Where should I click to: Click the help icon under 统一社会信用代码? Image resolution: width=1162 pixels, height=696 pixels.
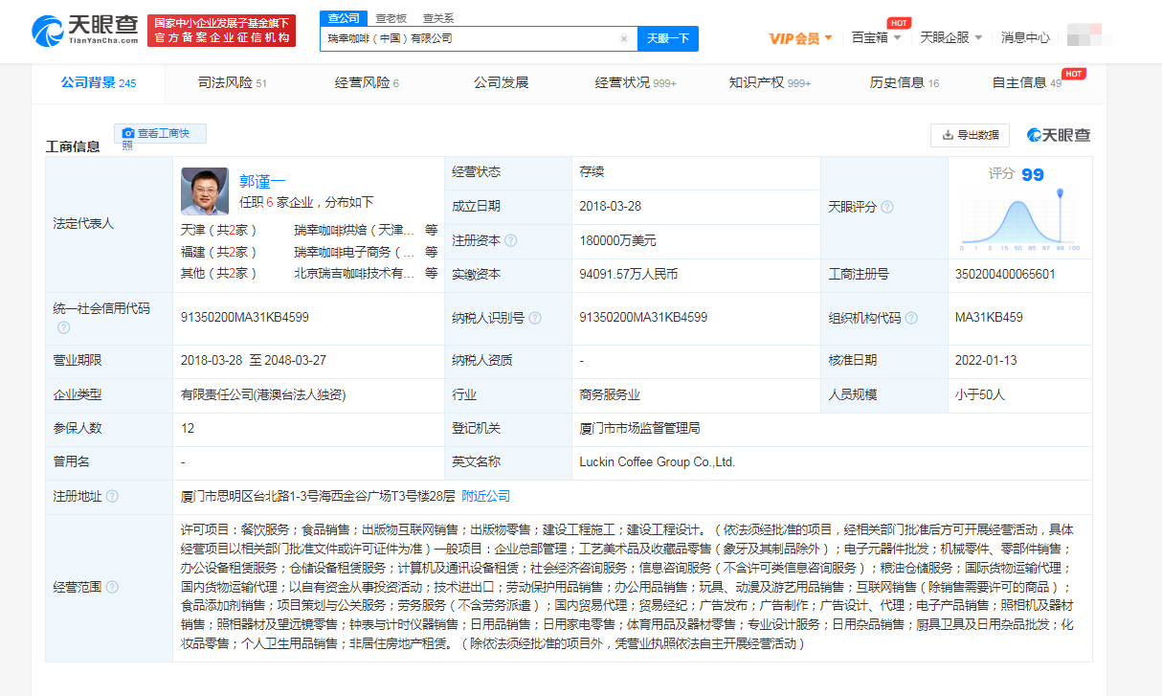63,327
